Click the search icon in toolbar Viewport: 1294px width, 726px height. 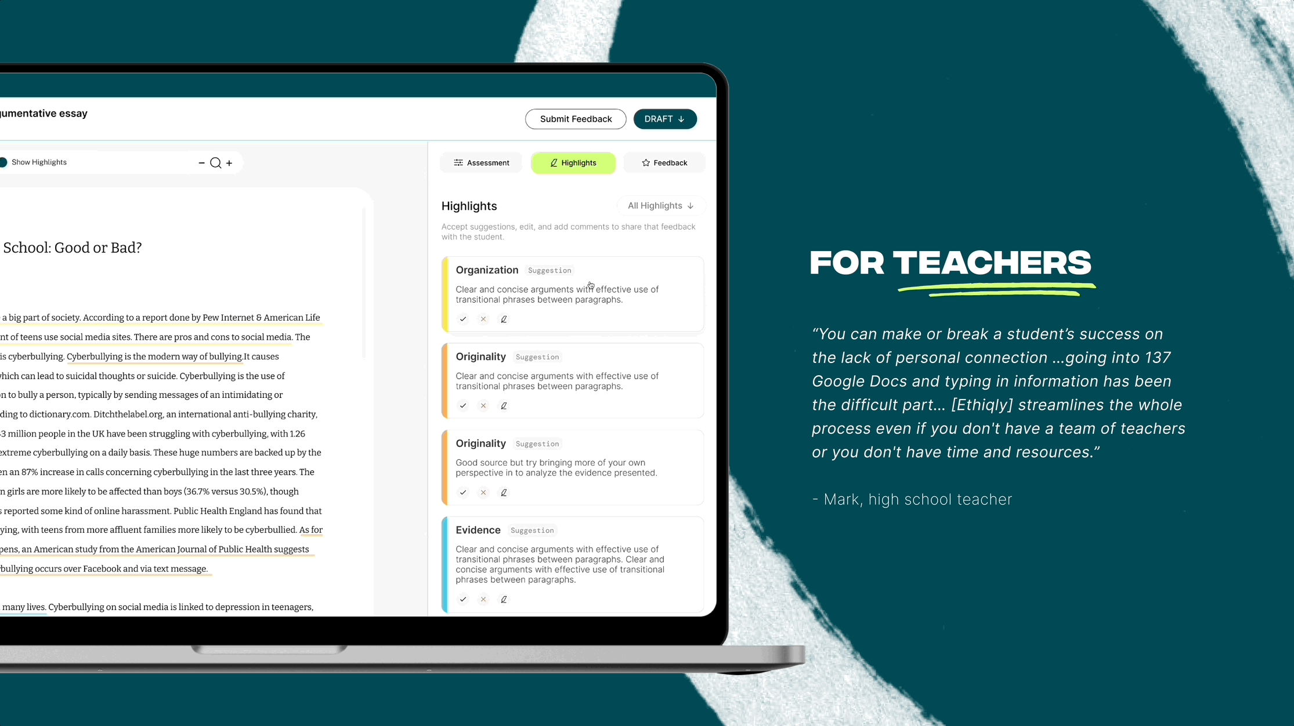(x=216, y=162)
